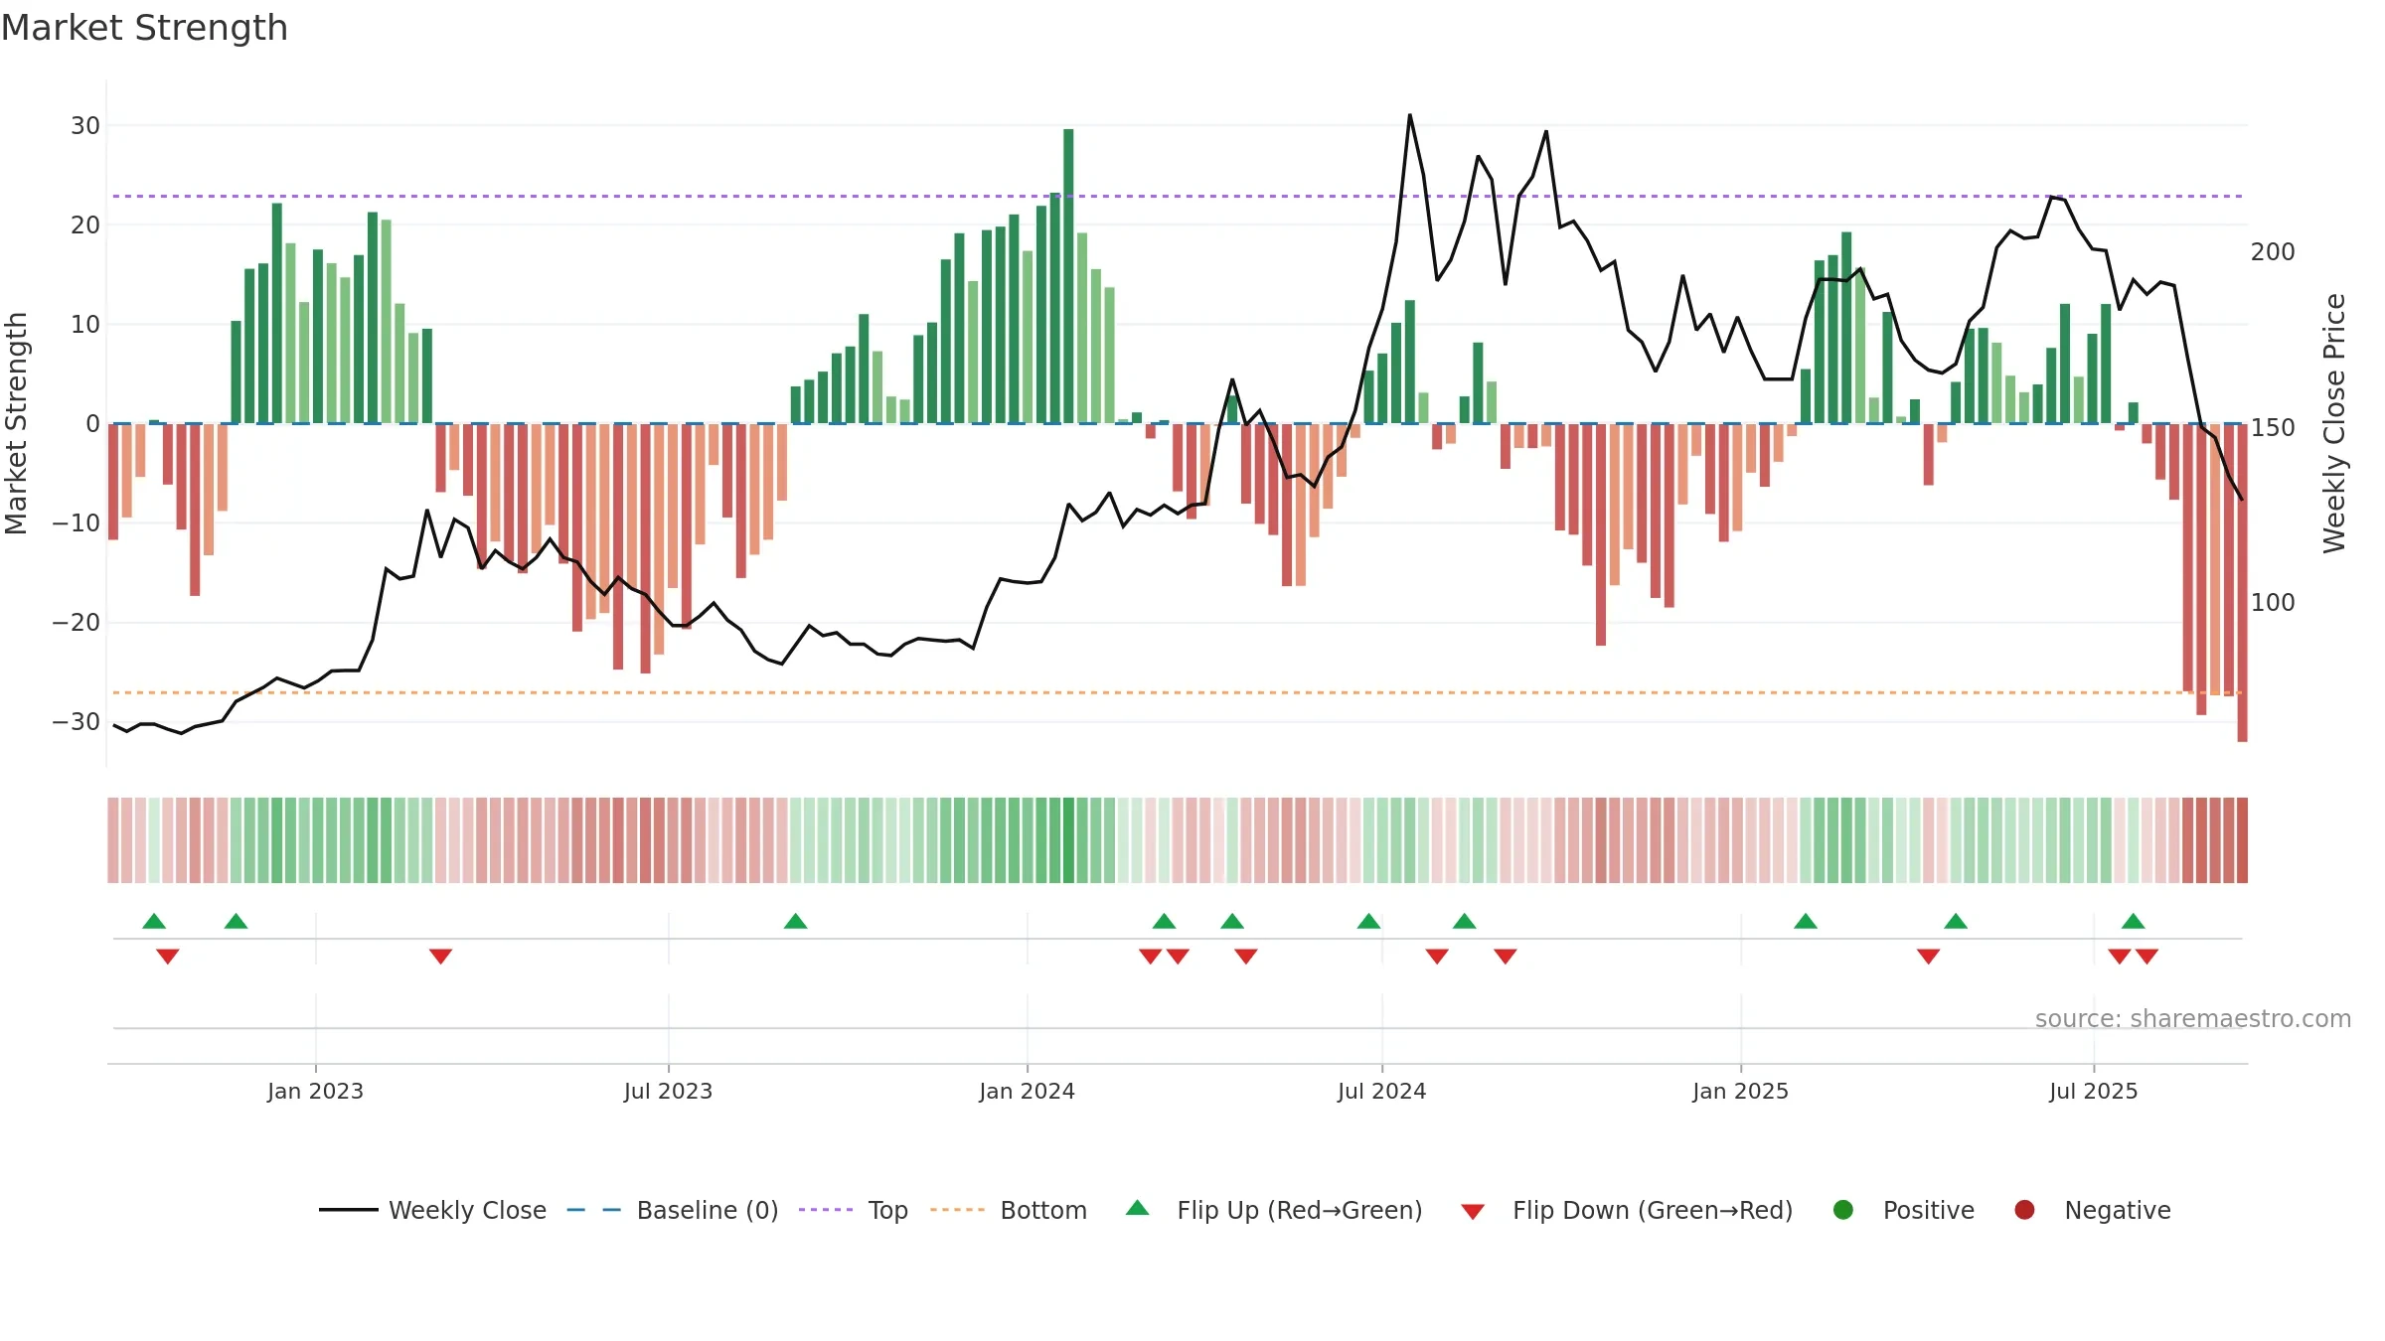Click the 0 tick label on left axis

[92, 424]
